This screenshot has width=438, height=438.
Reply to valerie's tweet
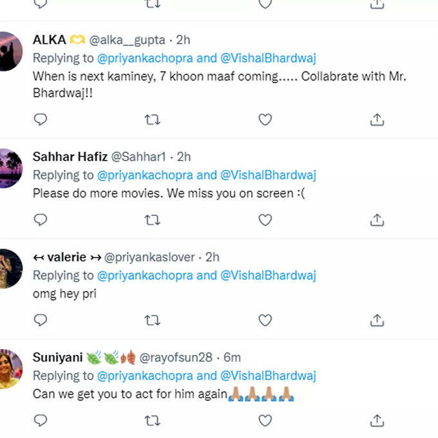click(x=40, y=320)
